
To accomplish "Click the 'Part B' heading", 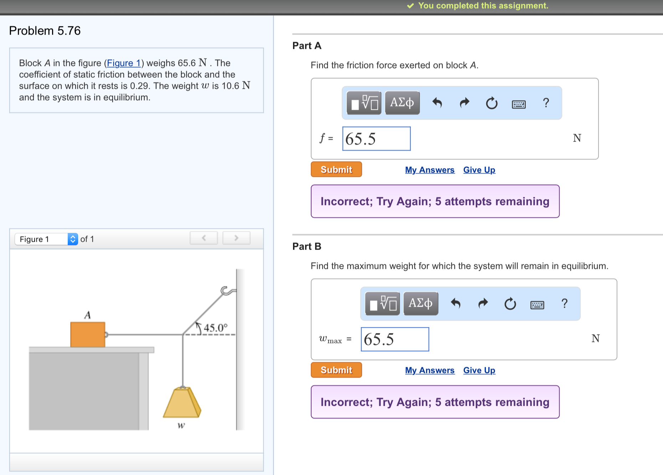I will (x=307, y=246).
